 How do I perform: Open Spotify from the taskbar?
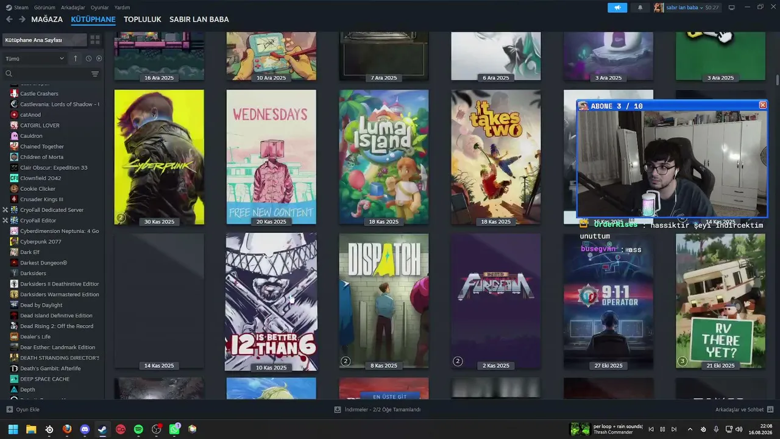138,429
